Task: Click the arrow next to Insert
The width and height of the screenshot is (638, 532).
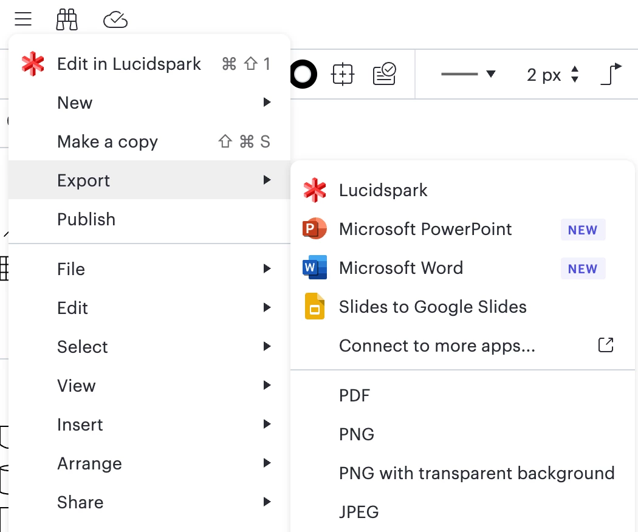Action: click(x=267, y=424)
